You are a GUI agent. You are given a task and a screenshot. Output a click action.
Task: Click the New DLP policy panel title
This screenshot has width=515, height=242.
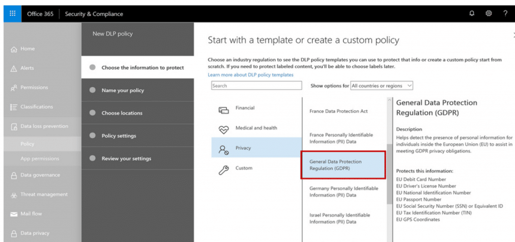112,34
